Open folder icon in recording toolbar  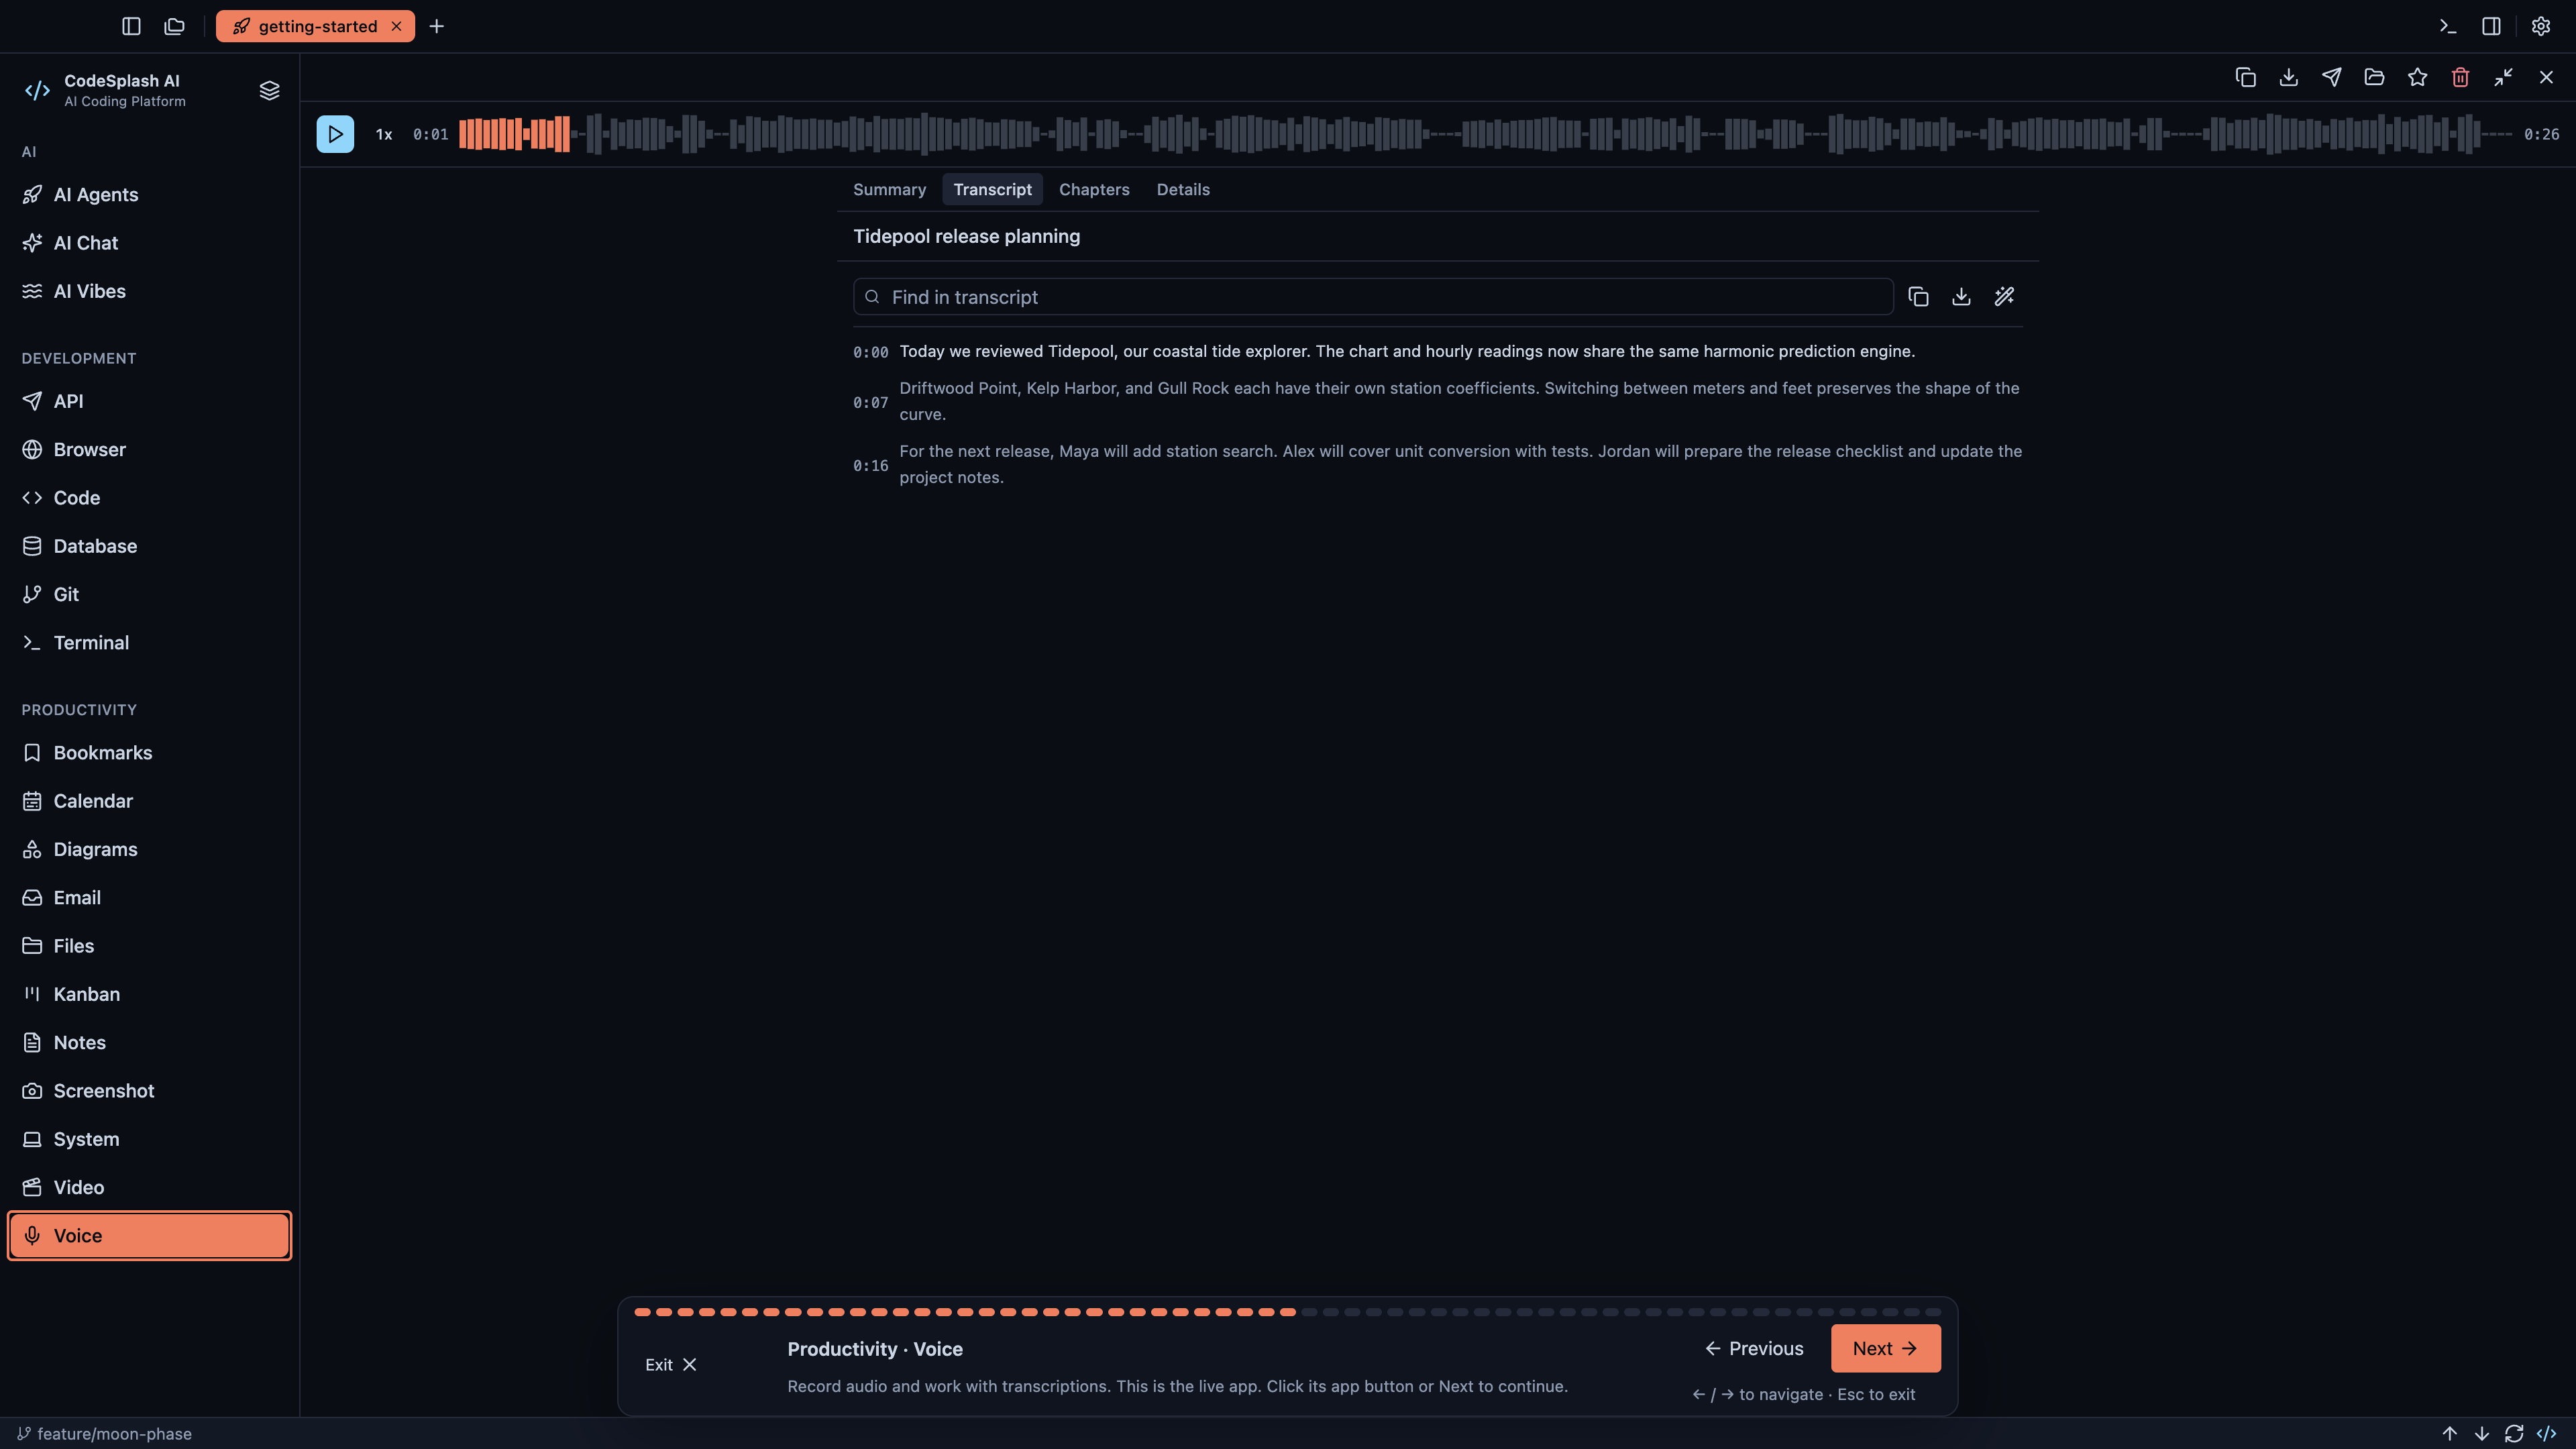2374,77
